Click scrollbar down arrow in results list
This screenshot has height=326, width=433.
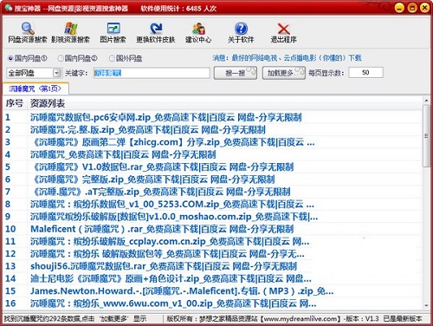(x=426, y=306)
